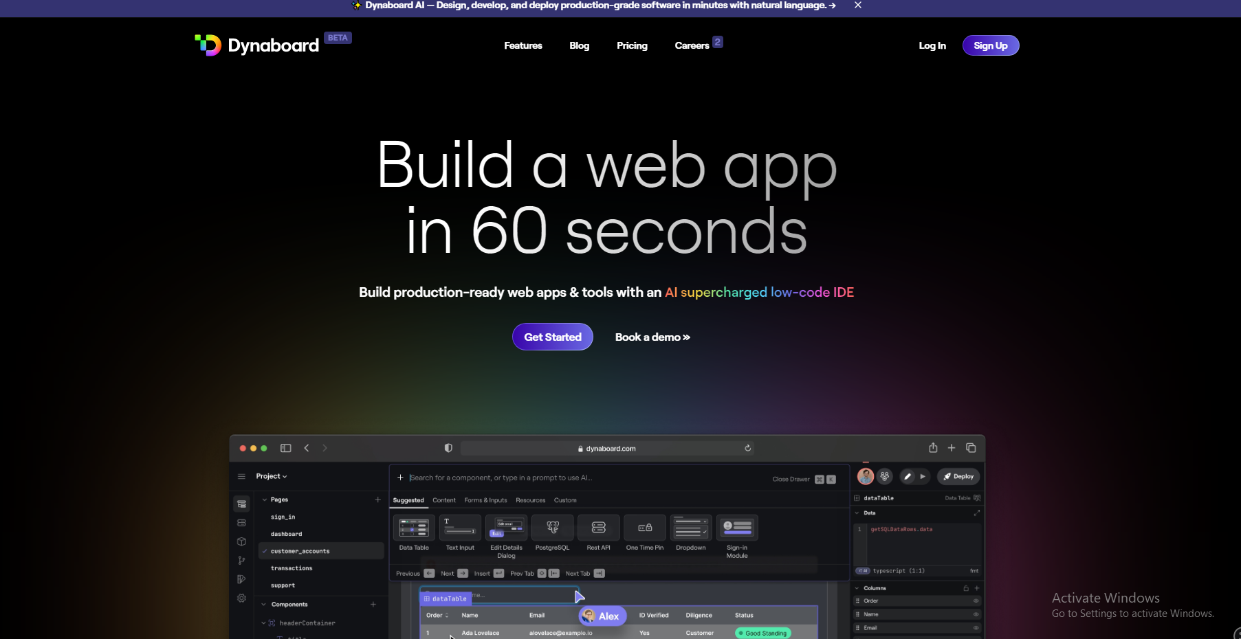Add a new page with the Pages plus icon
The width and height of the screenshot is (1241, 639).
point(377,500)
